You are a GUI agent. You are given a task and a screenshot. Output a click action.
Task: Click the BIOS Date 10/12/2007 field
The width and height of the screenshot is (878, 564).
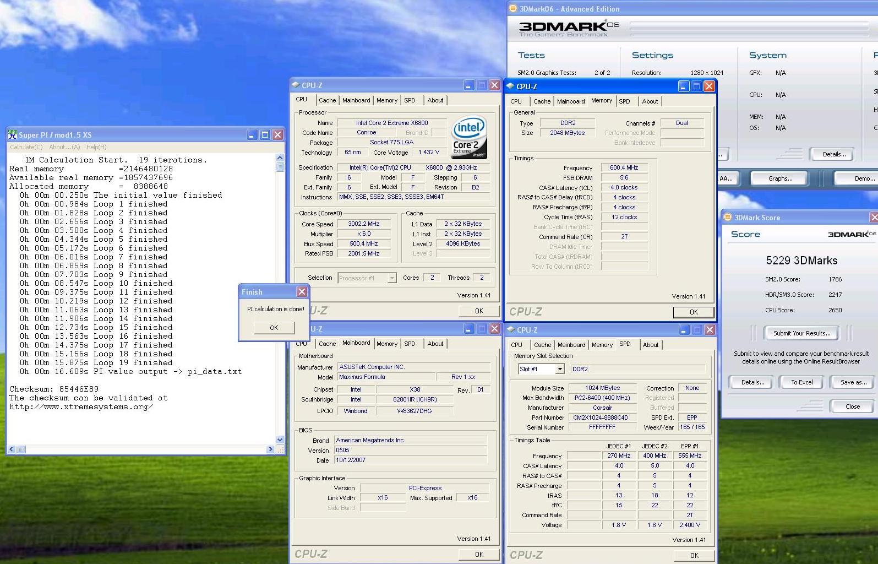pos(411,460)
